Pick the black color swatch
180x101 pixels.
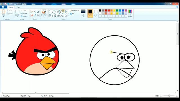point(100,11)
